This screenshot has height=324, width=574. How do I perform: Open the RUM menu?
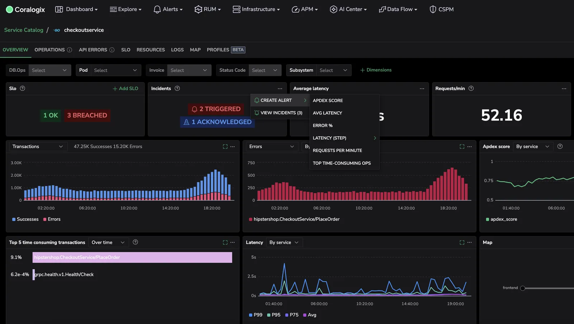tap(208, 9)
